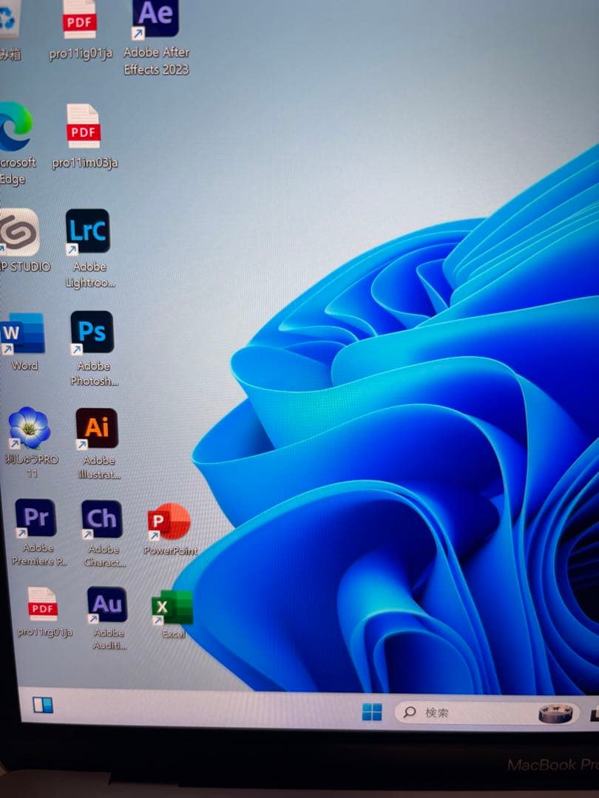The height and width of the screenshot is (798, 599).
Task: Select the Adobe Premiere Pro icon
Action: pyautogui.click(x=35, y=519)
